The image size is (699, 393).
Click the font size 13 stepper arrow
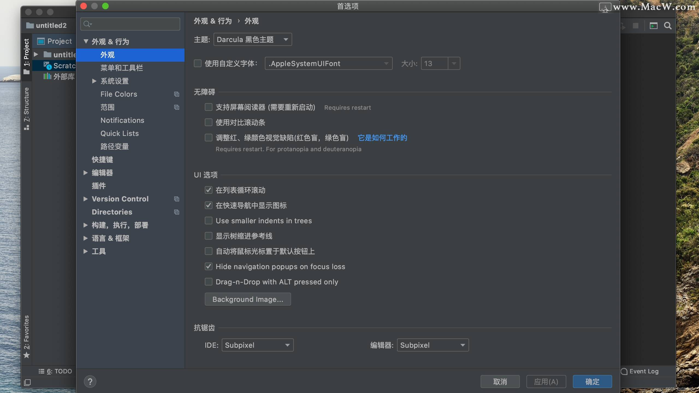[x=454, y=63]
